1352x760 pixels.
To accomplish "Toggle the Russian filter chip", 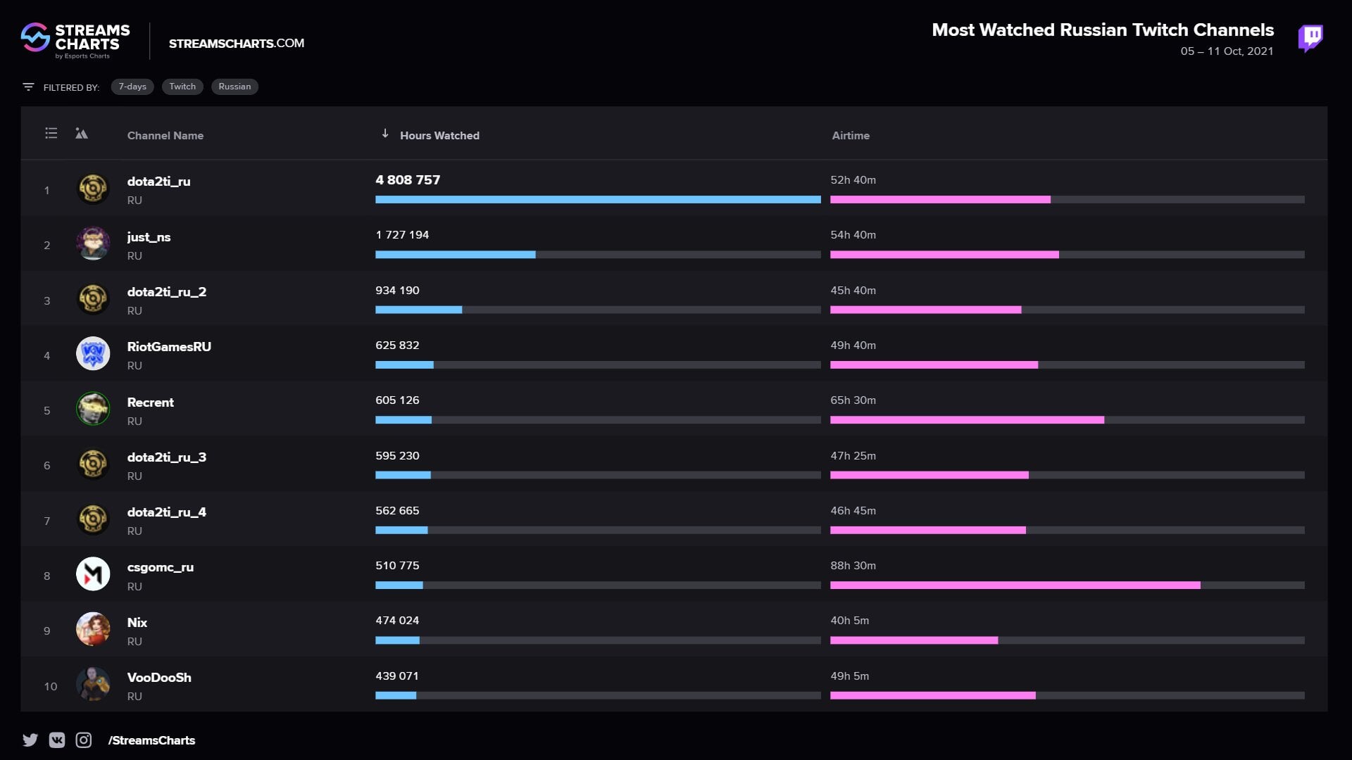I will 234,87.
